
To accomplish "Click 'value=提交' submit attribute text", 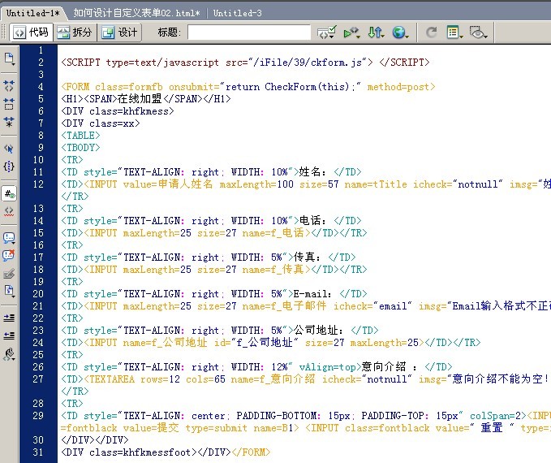I will [151, 428].
